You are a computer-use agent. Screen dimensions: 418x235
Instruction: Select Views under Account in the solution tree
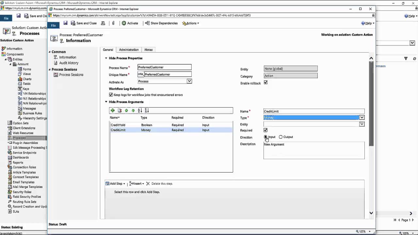coord(27,74)
